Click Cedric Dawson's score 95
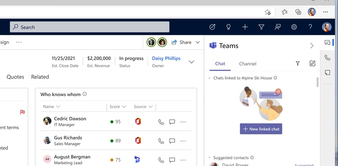The height and width of the screenshot is (166, 338). (118, 122)
